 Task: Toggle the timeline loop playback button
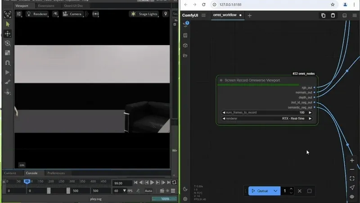click(174, 183)
